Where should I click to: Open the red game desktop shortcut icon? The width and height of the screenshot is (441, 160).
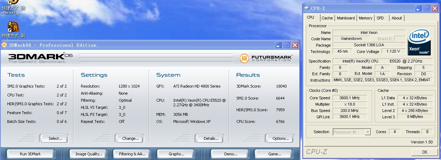tap(13, 26)
